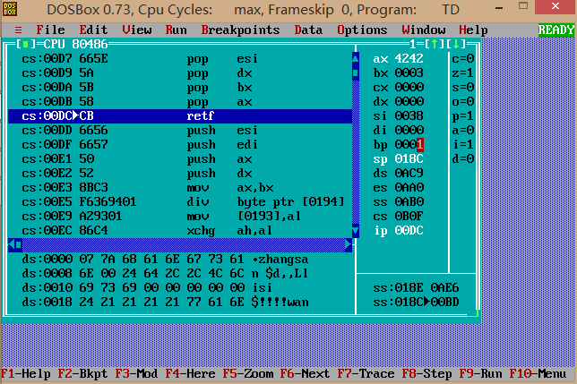Toggle the auxiliary flag a=0
The height and width of the screenshot is (384, 577).
coord(463,131)
